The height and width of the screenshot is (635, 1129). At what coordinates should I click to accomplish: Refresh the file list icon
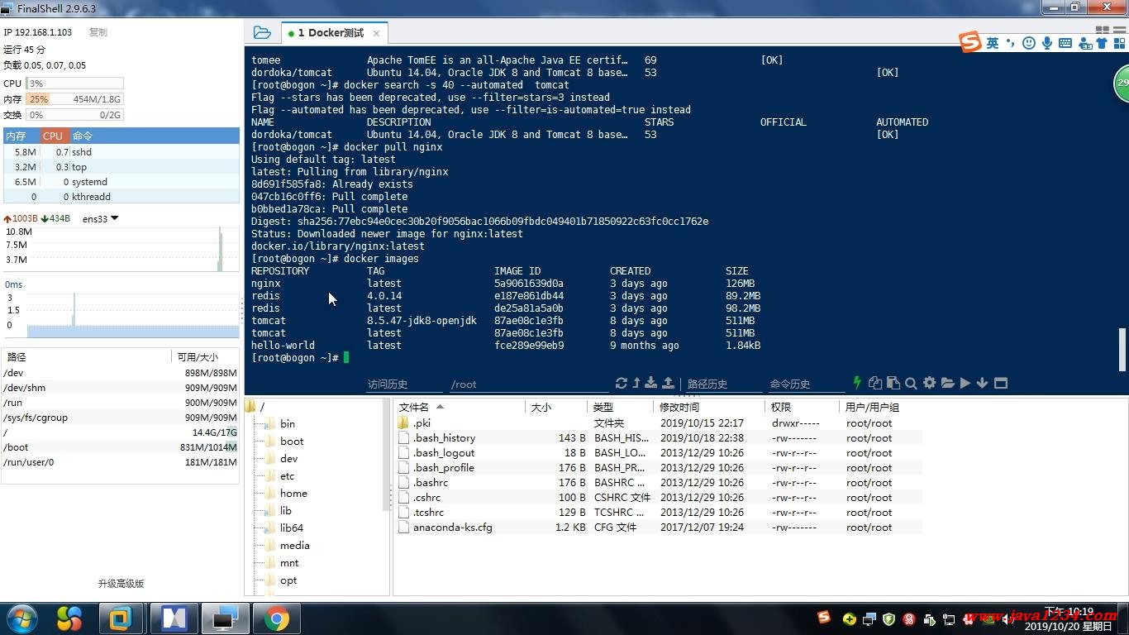point(622,383)
